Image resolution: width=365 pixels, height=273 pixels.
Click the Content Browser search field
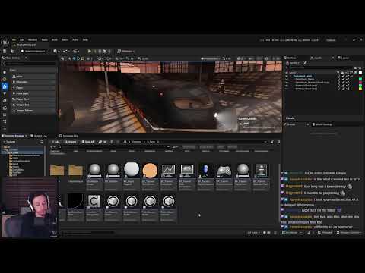click(115, 146)
